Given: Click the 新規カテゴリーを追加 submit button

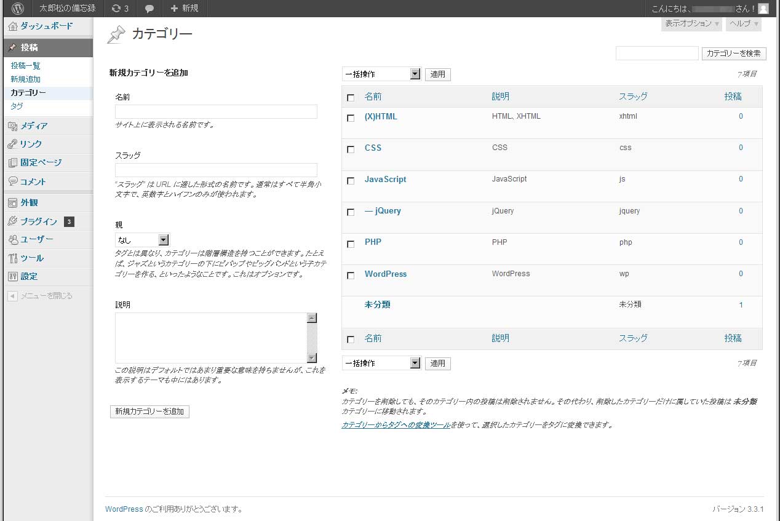Looking at the screenshot, I should (149, 412).
